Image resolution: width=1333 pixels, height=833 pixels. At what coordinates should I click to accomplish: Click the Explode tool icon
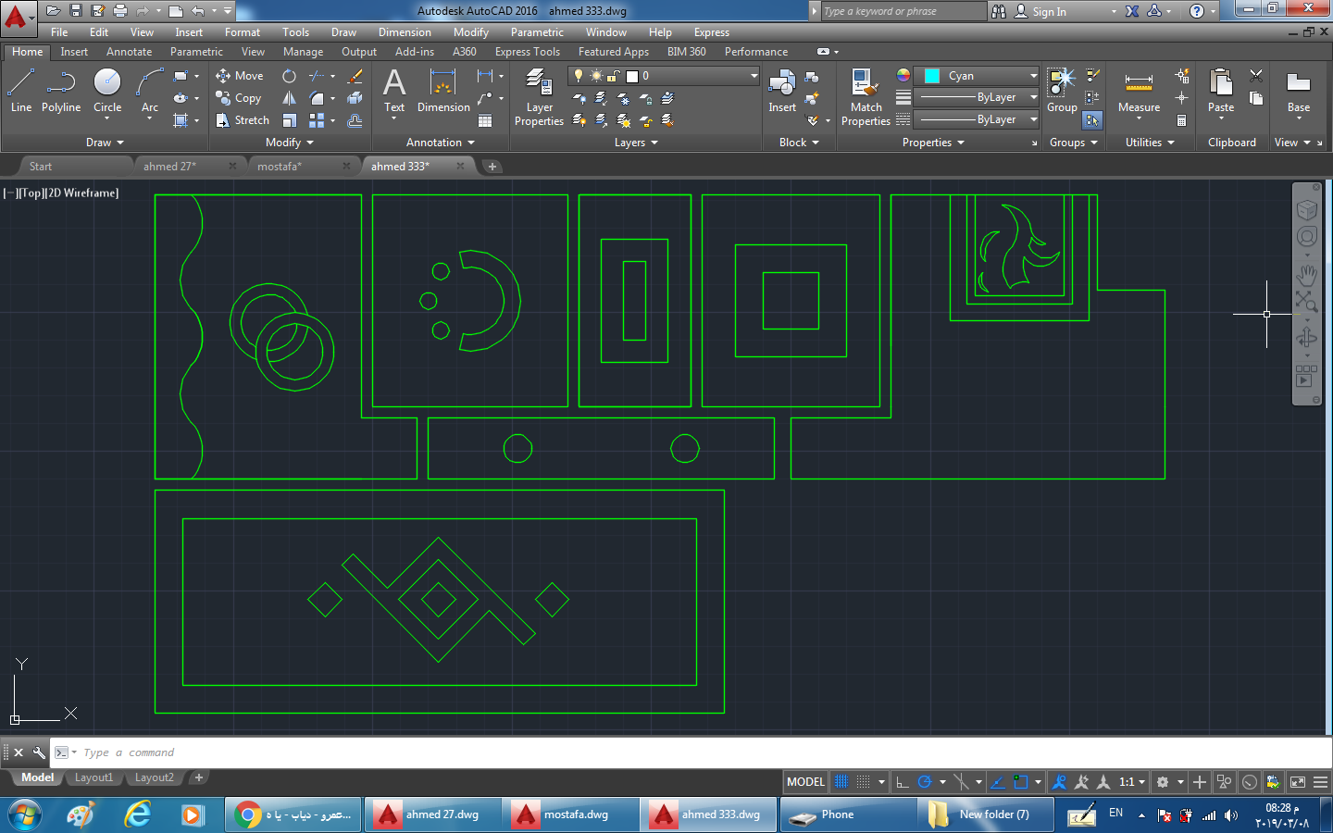355,98
